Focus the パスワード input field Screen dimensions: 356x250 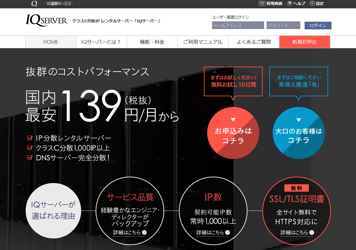[x=283, y=25]
